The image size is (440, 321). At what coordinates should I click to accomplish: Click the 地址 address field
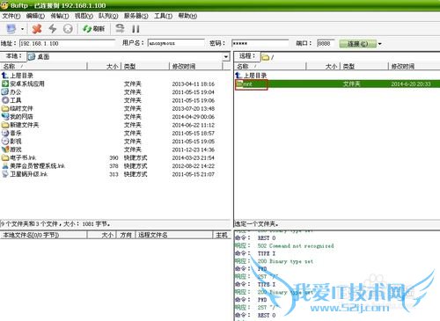[67, 43]
